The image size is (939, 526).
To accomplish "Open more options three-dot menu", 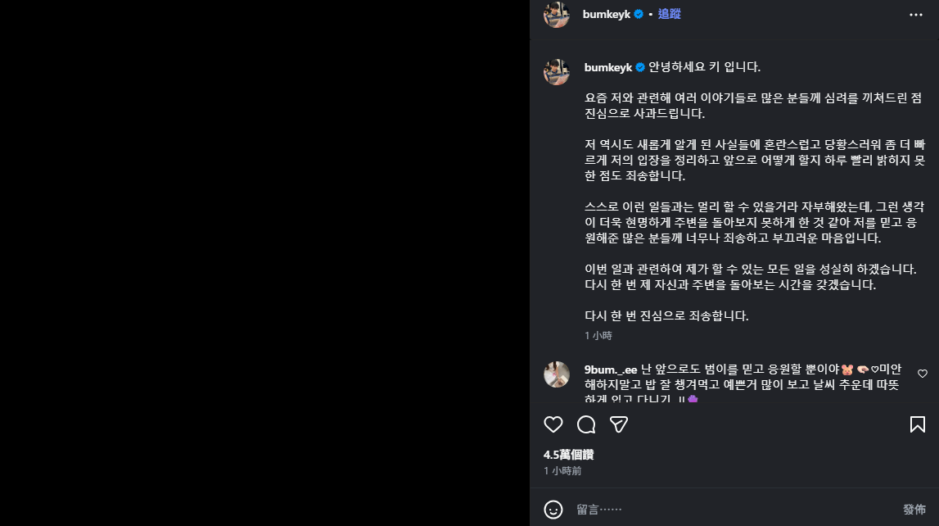I will (915, 15).
